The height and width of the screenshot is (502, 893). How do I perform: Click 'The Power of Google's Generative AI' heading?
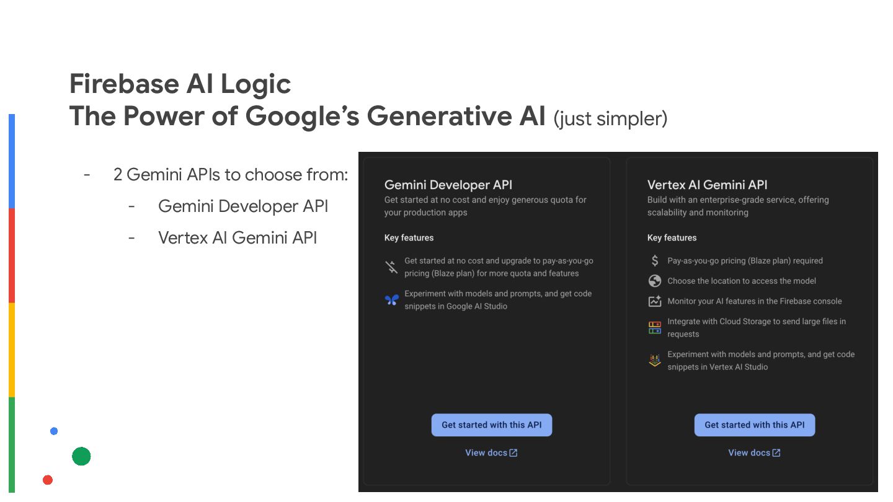[308, 116]
